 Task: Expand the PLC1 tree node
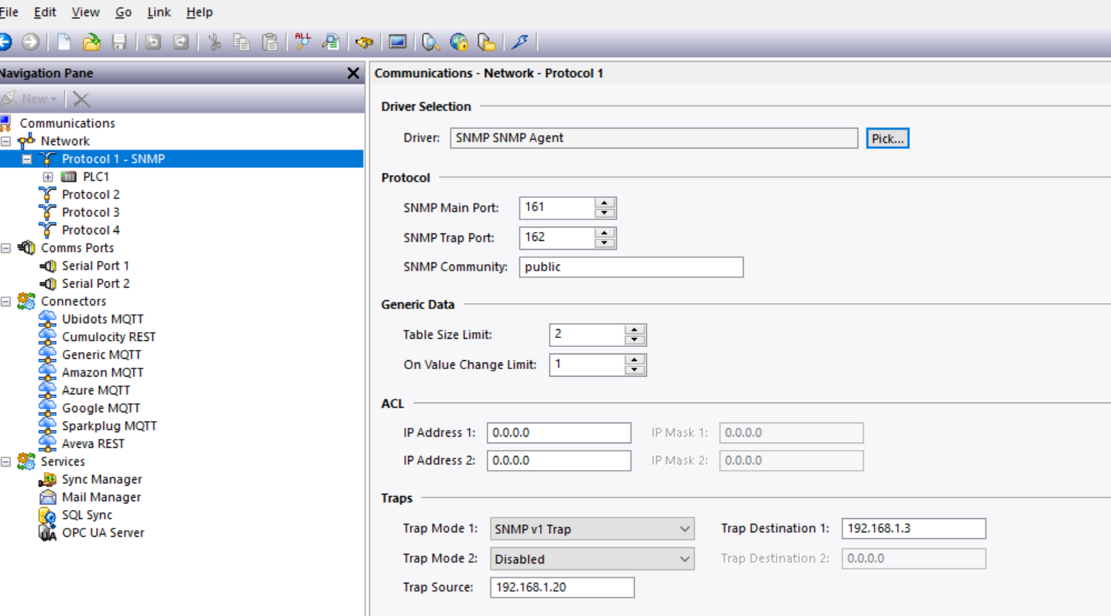click(x=47, y=177)
